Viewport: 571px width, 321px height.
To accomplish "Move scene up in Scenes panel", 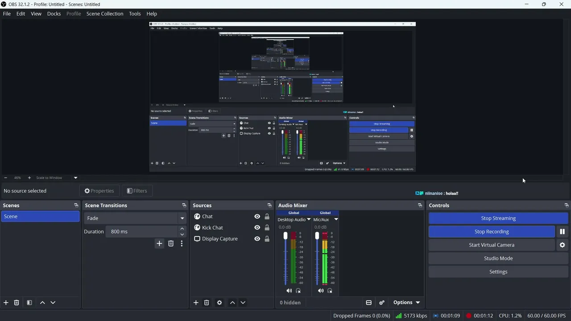I will click(x=42, y=302).
